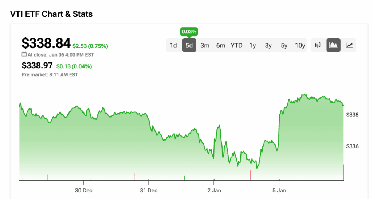373x199 pixels.
Task: Select the 5d time range
Action: tap(189, 45)
